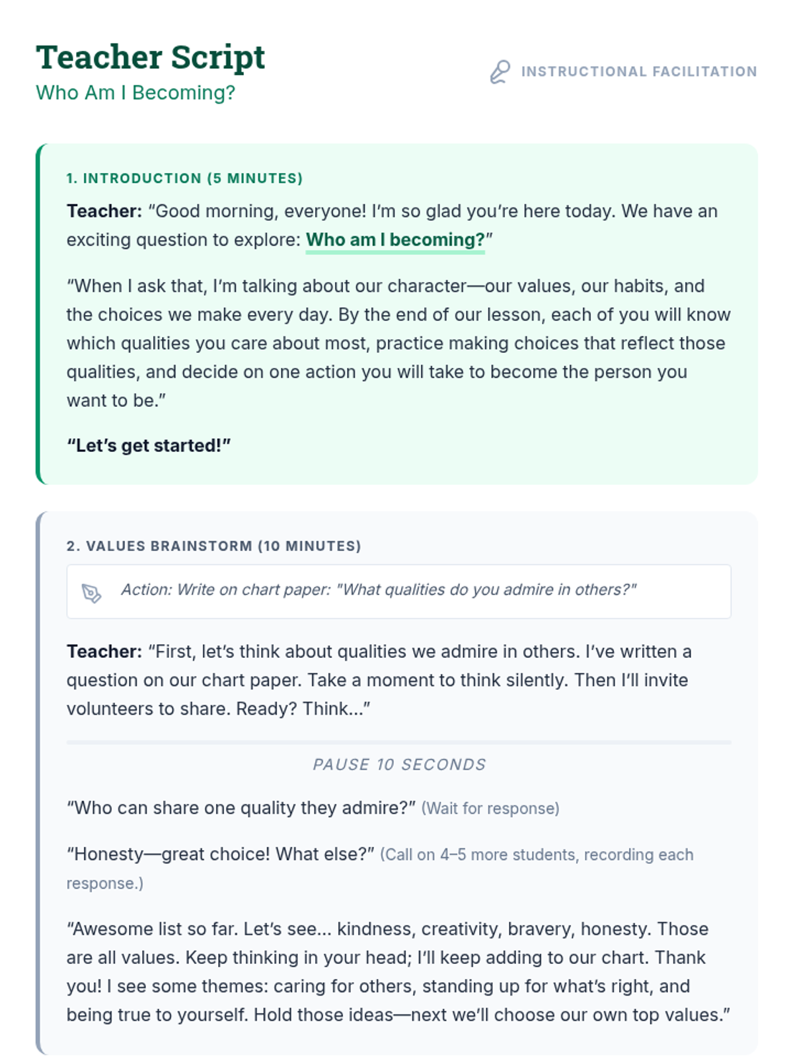Click the 'Who Am I Becoming?' subtitle

click(x=135, y=92)
